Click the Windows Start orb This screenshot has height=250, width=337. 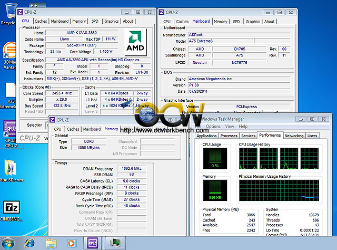point(8,243)
